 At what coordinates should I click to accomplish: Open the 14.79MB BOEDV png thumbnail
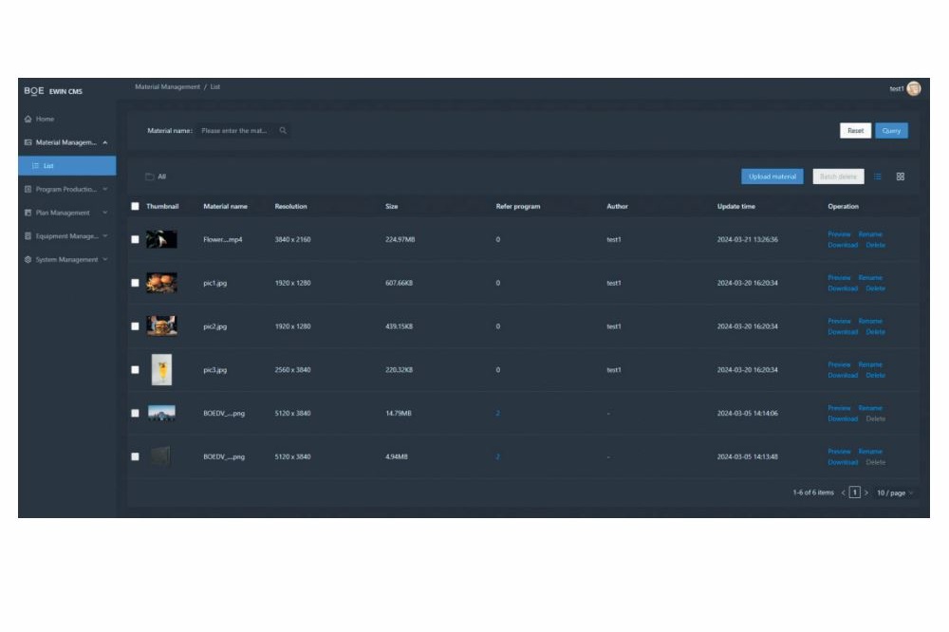(x=161, y=414)
